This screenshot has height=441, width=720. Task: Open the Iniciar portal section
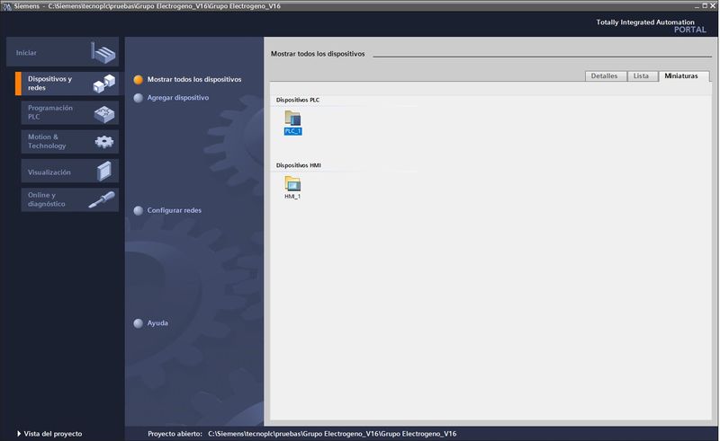(62, 52)
